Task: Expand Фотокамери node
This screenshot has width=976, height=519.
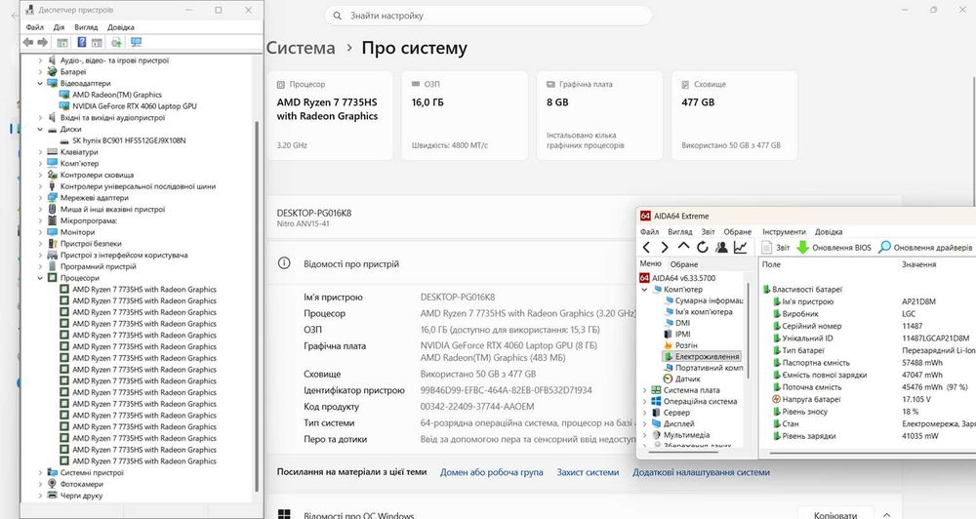Action: coord(40,484)
